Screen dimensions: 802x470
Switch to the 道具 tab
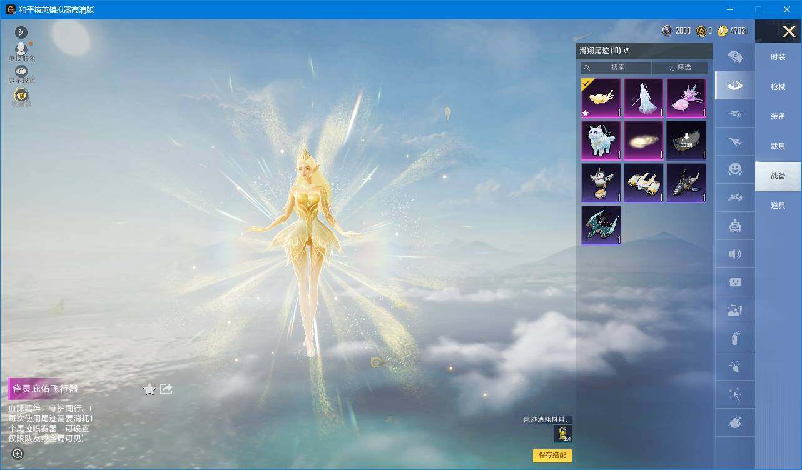[778, 206]
